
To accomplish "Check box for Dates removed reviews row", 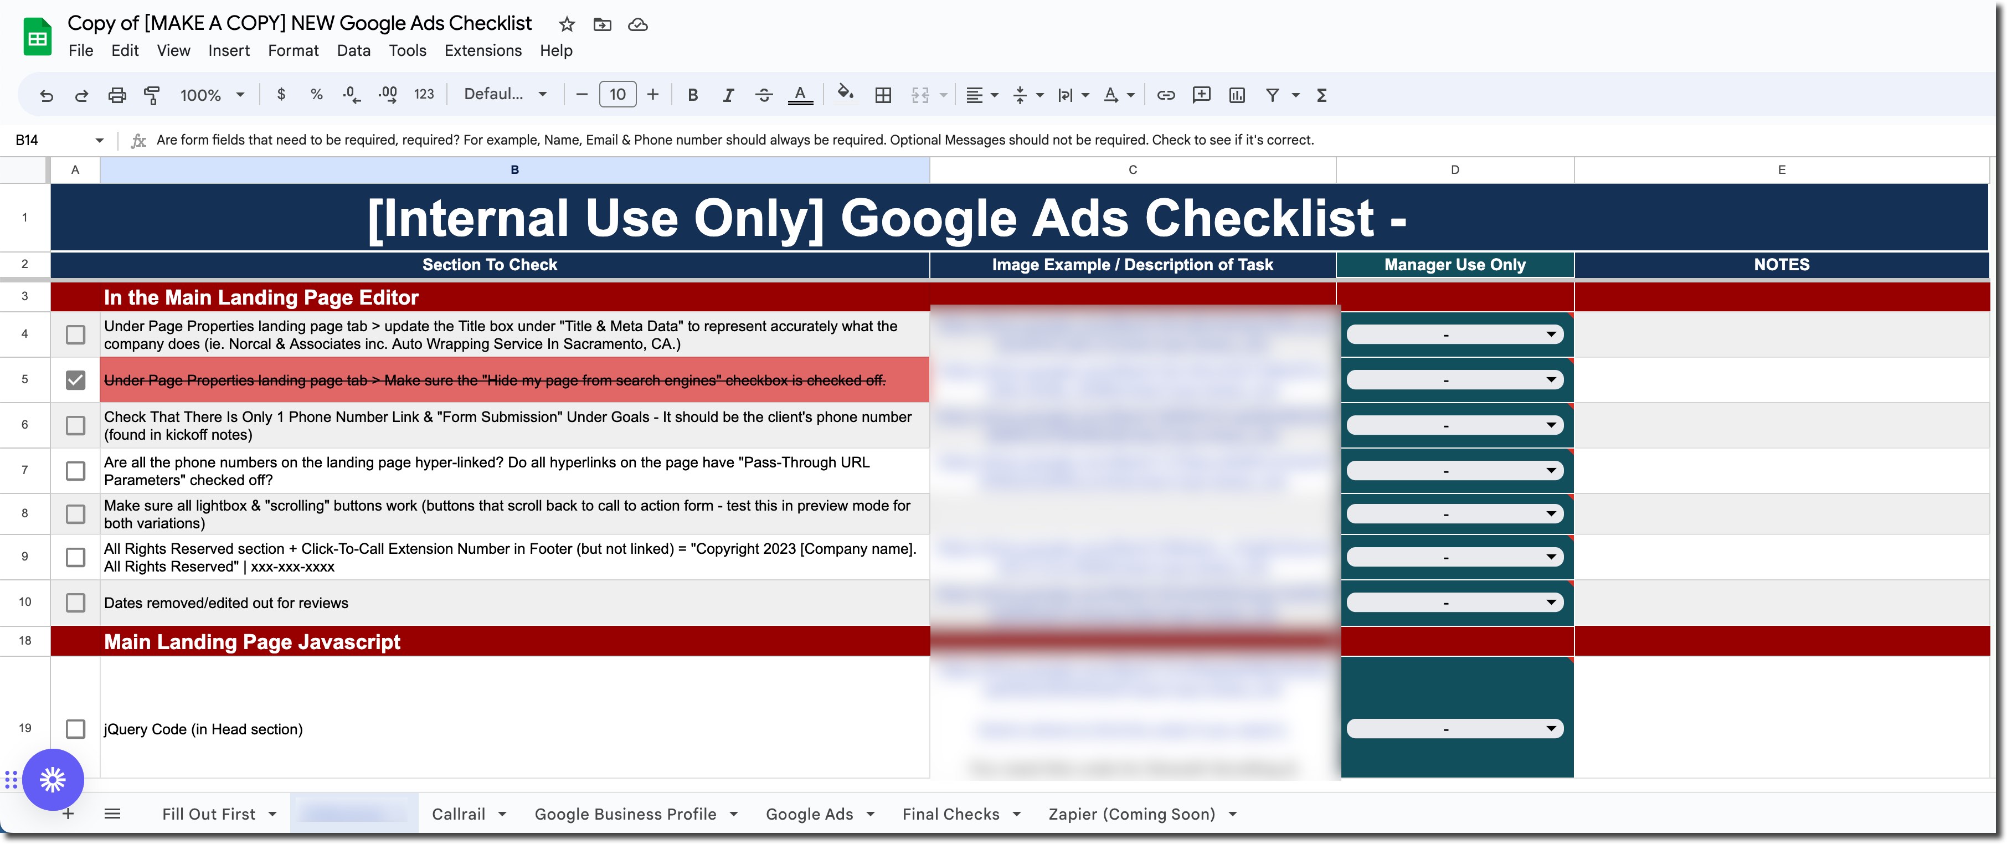I will tap(75, 603).
